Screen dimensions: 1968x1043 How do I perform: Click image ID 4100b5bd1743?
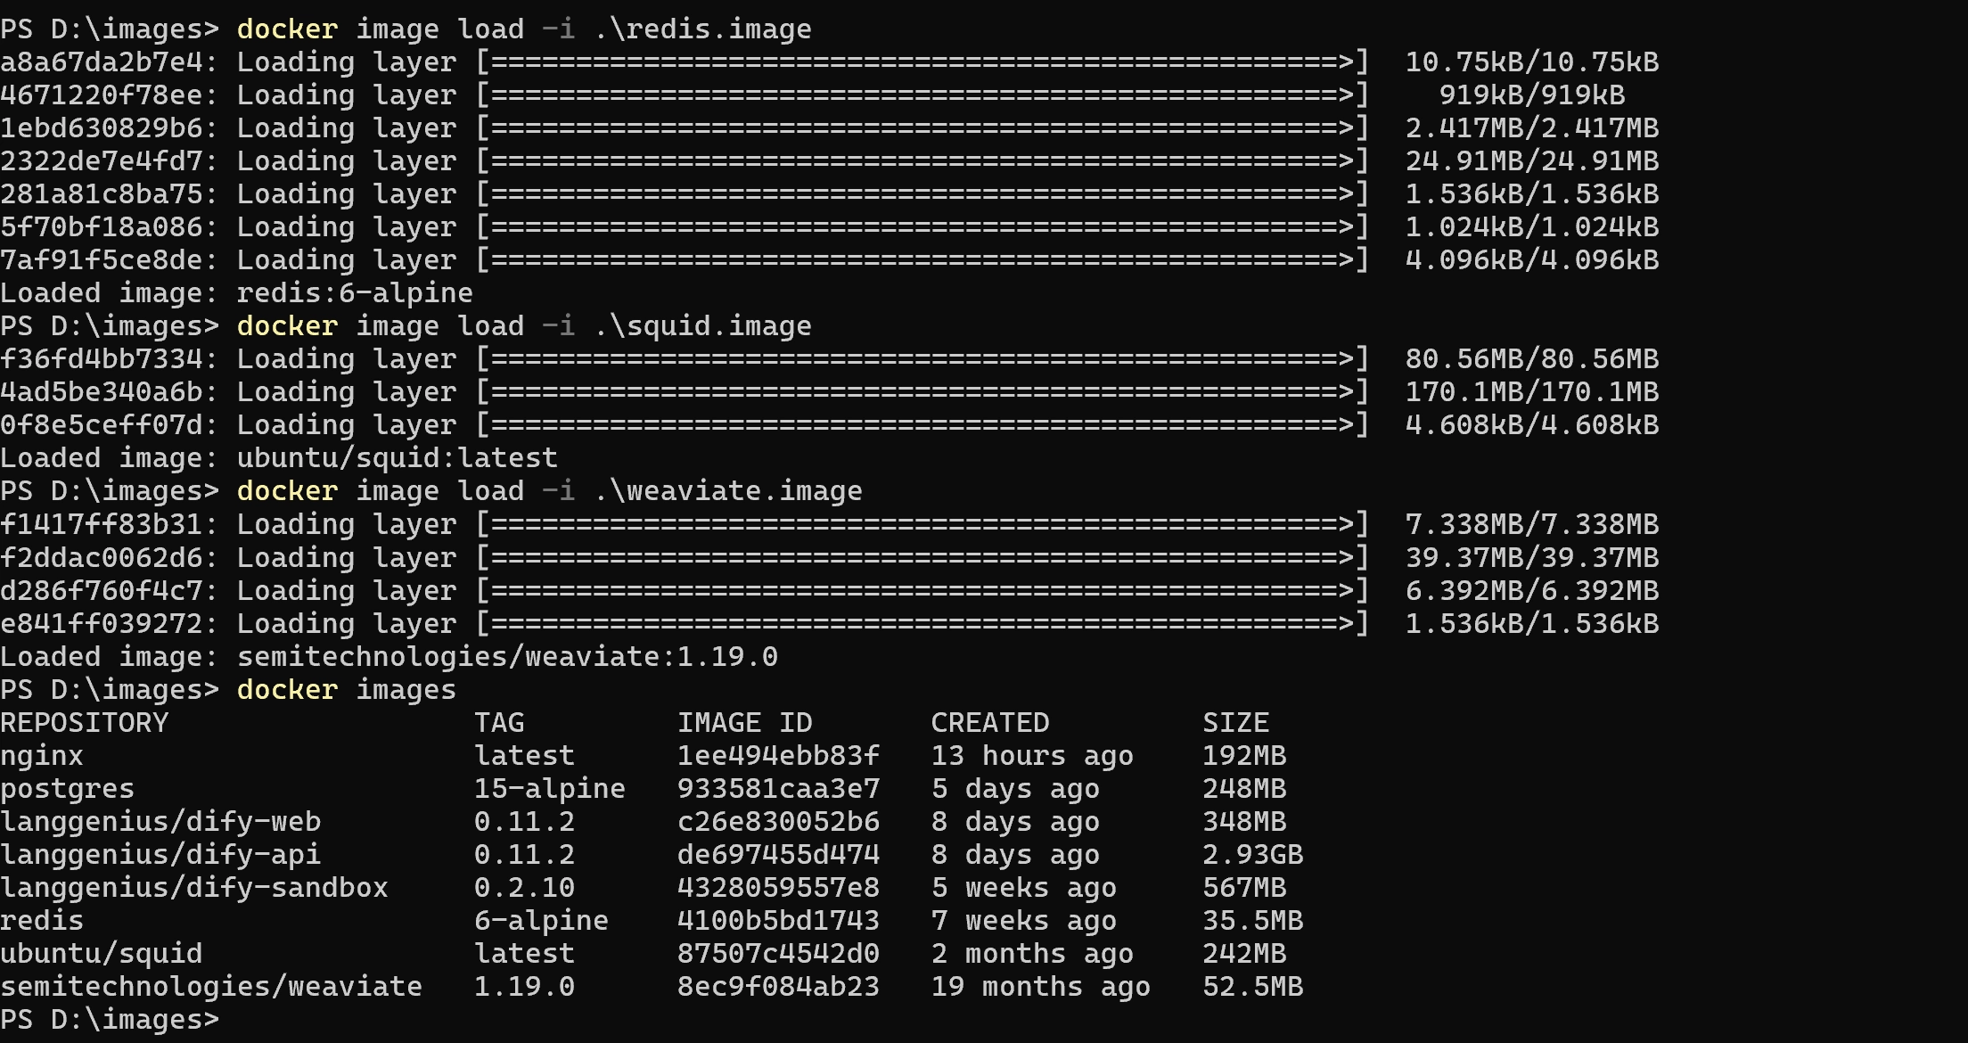(x=778, y=921)
